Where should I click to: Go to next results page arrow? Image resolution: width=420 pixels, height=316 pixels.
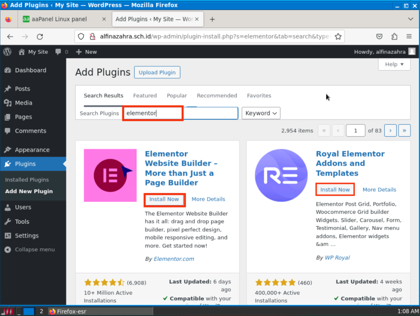[390, 131]
